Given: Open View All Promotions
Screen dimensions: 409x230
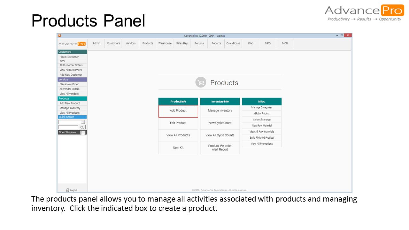Looking at the screenshot, I should tap(262, 144).
